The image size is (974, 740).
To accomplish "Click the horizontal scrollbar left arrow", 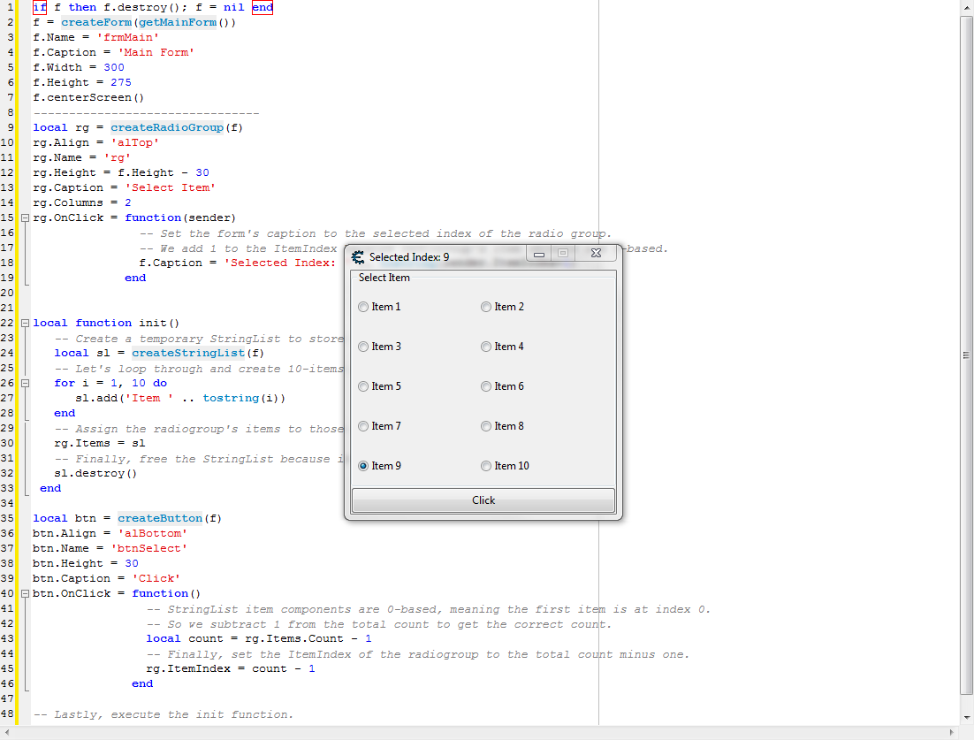I will coord(7,733).
